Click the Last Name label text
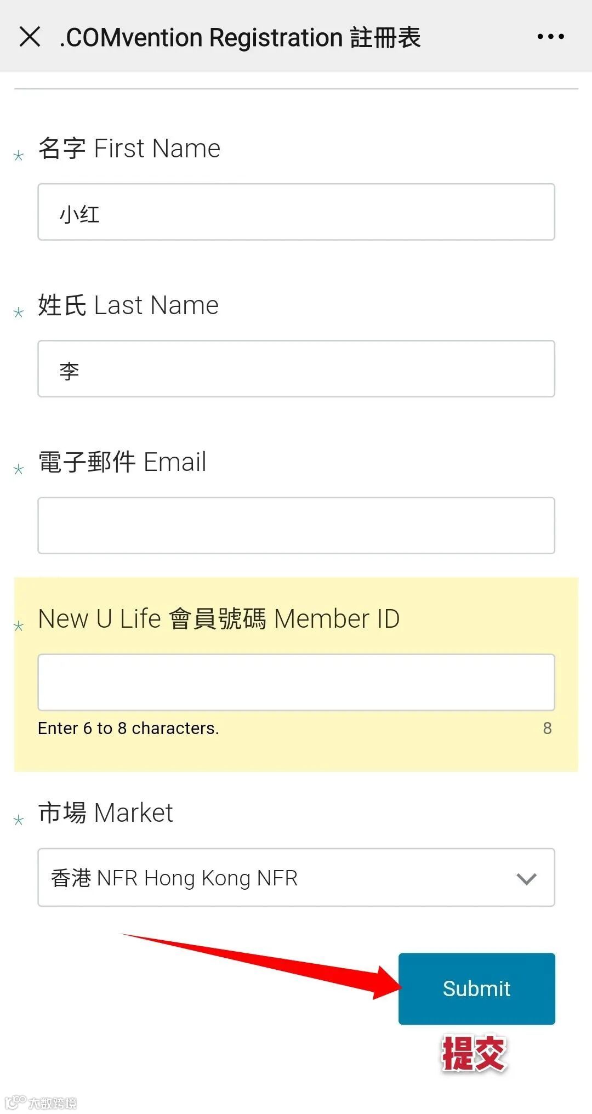Screen dimensions: 592x1114 (x=128, y=305)
